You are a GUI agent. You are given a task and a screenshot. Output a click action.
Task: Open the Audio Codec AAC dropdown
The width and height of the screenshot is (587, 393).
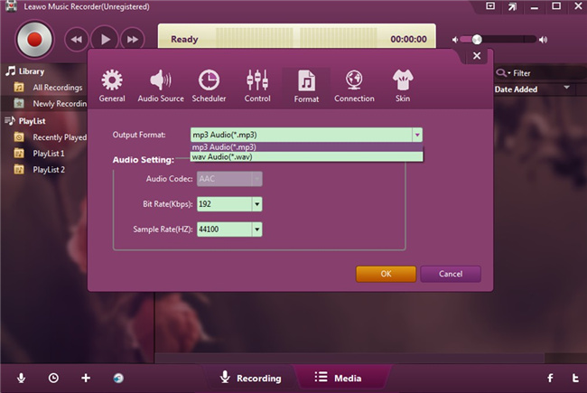pos(256,179)
